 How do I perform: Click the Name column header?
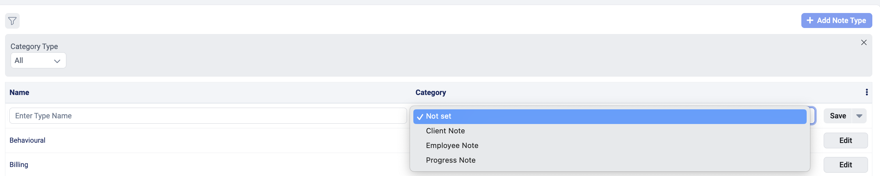coord(19,93)
